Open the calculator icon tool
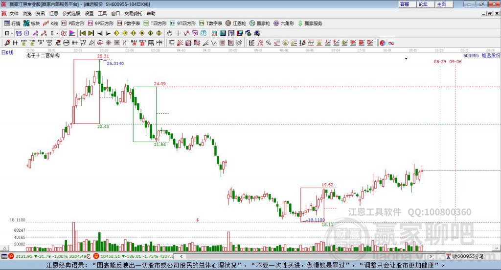The width and height of the screenshot is (501, 270). pyautogui.click(x=223, y=33)
